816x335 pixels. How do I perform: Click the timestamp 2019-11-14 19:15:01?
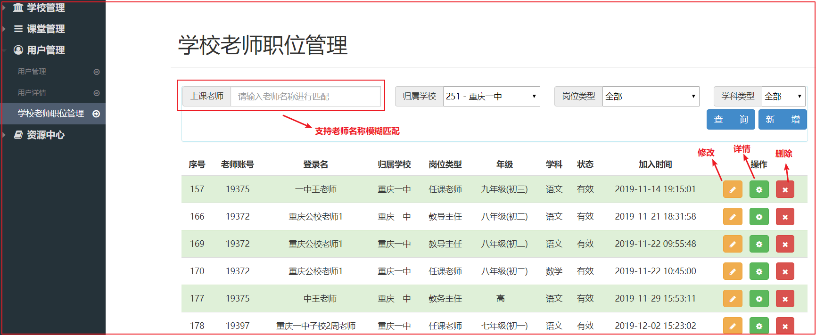[x=655, y=189]
